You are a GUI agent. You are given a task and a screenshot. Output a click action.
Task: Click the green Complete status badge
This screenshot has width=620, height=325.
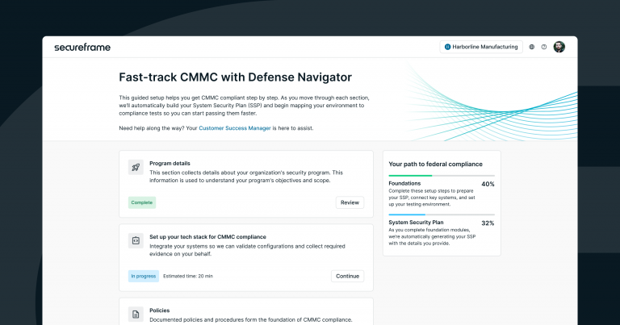point(142,202)
